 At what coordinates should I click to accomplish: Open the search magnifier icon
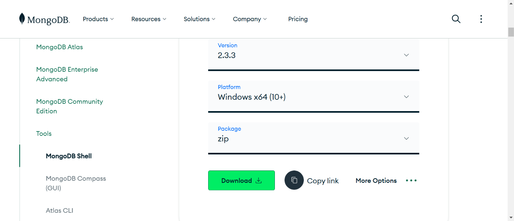click(x=456, y=19)
